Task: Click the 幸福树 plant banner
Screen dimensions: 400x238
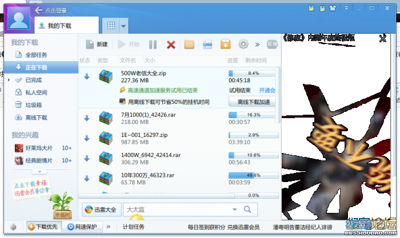Action: (x=62, y=206)
